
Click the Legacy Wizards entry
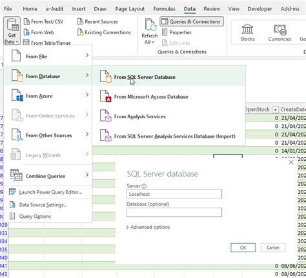click(x=48, y=155)
